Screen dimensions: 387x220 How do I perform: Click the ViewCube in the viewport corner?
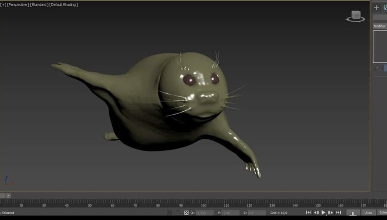coord(355,16)
